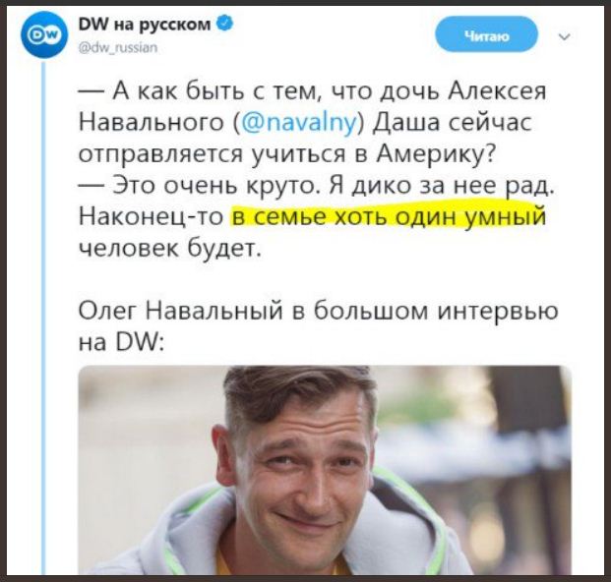Open the interview photo thumbnail
The width and height of the screenshot is (611, 582).
pos(325,470)
